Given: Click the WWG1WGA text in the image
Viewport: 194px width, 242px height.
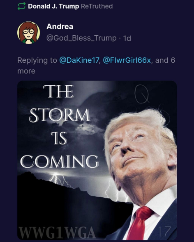Looking at the screenshot, I should click(x=57, y=233).
